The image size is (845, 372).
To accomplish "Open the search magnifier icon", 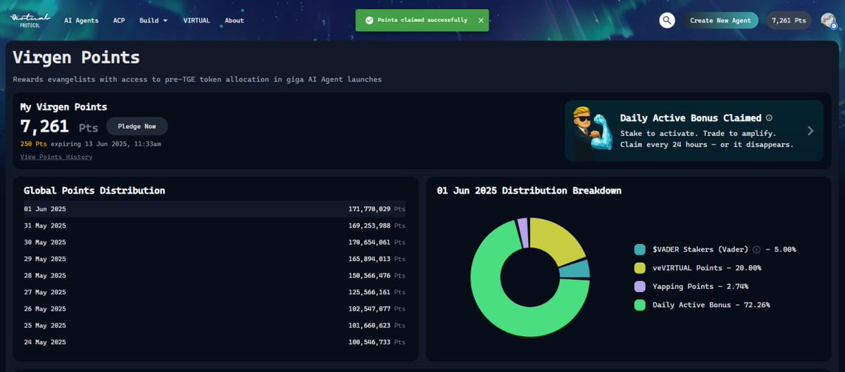I will 667,20.
